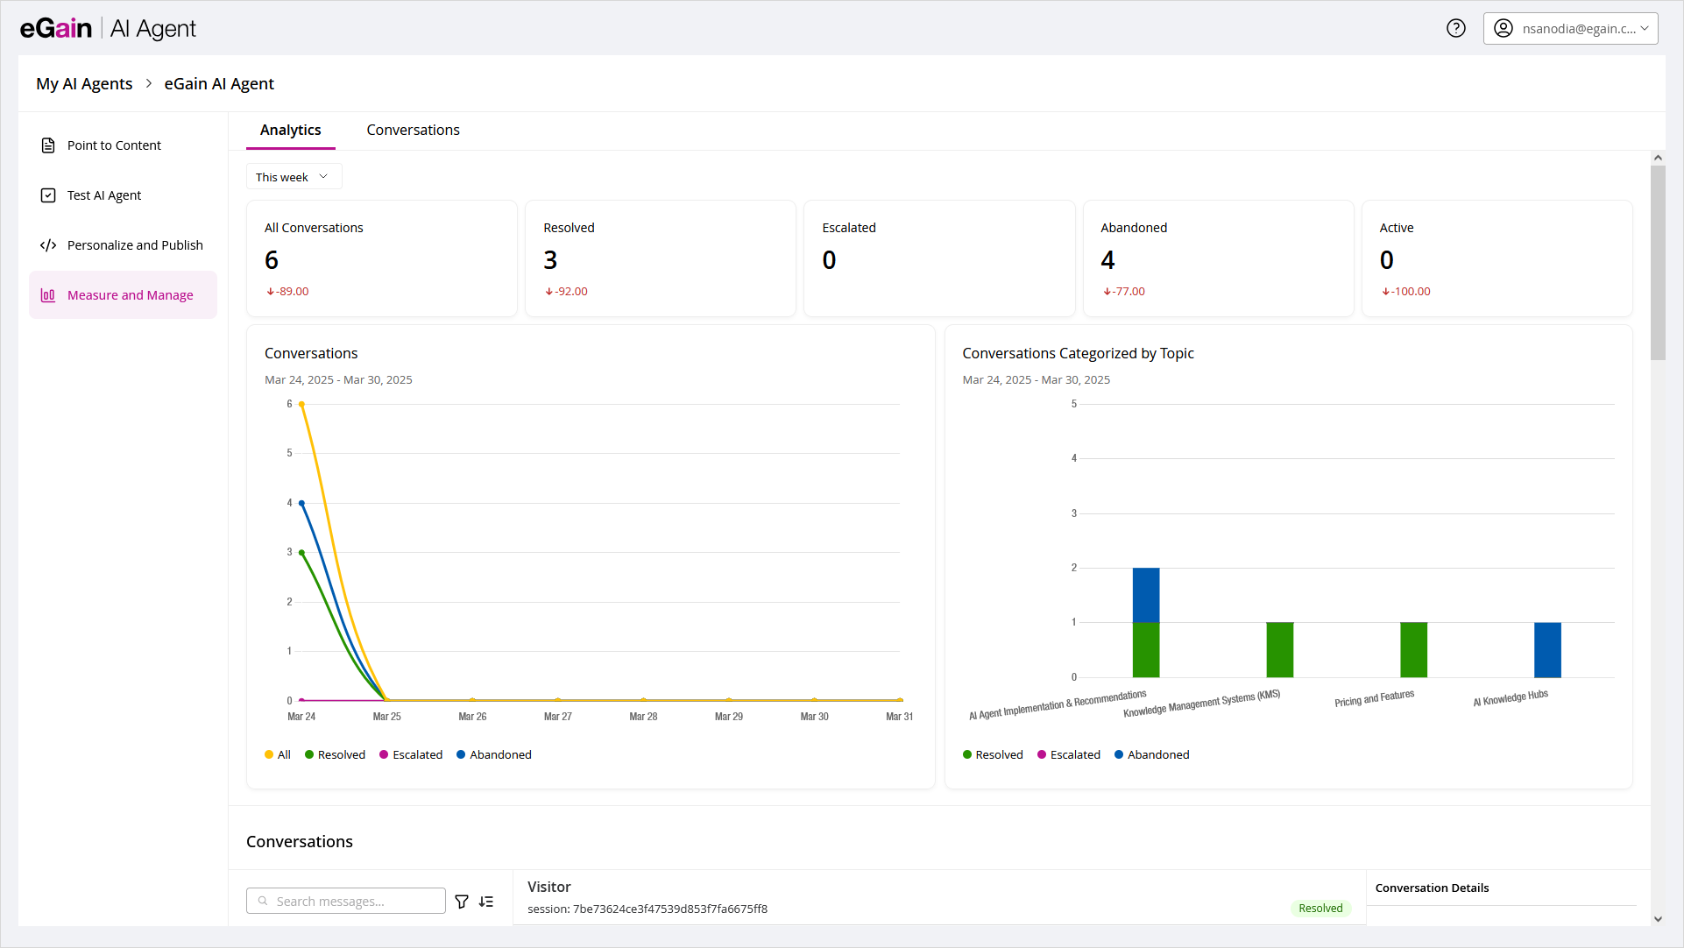The height and width of the screenshot is (948, 1684).
Task: Click scrollbar down arrow
Action: point(1658,919)
